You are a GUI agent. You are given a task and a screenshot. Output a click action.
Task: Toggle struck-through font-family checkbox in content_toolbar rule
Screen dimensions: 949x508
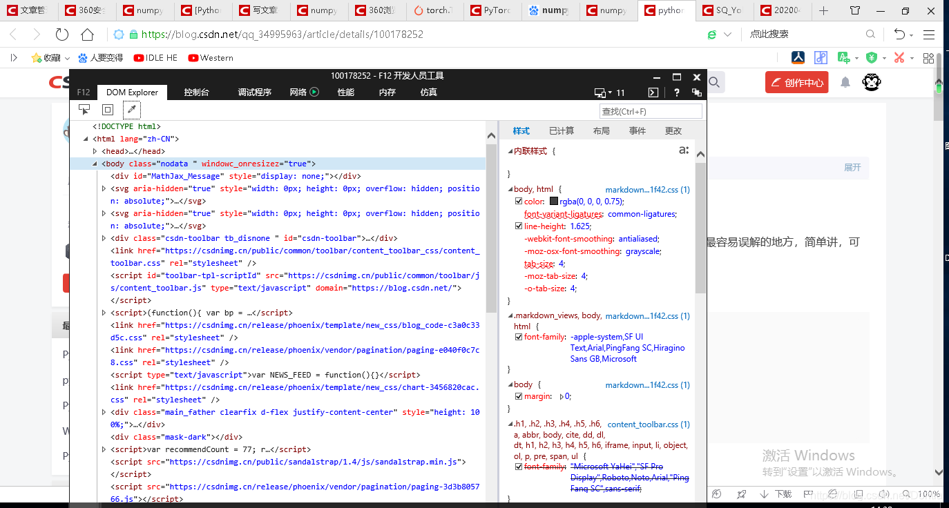[x=519, y=467]
